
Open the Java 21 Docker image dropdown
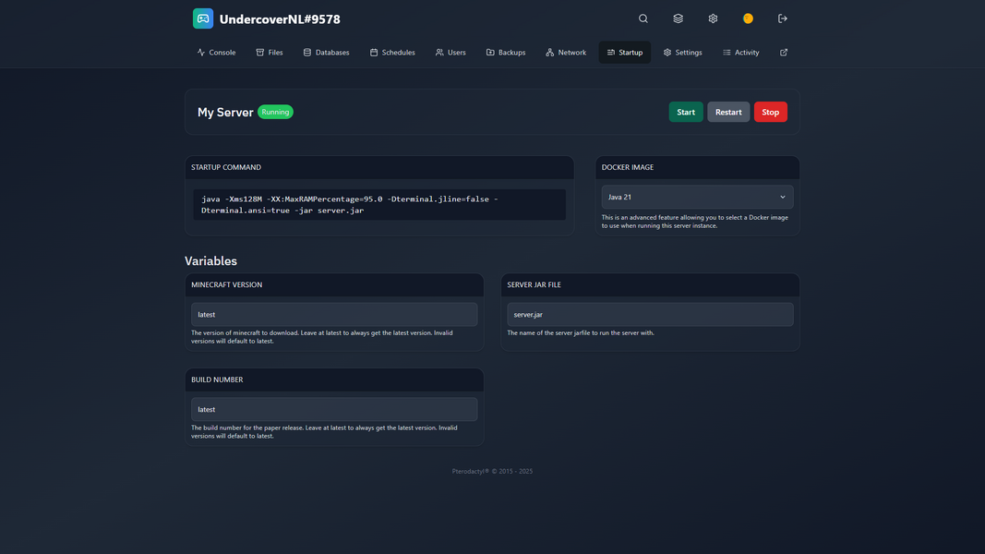[x=697, y=198]
